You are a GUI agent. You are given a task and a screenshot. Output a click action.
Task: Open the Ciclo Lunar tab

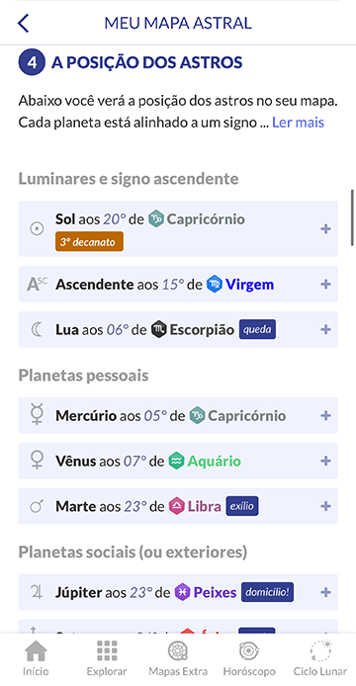(x=320, y=658)
